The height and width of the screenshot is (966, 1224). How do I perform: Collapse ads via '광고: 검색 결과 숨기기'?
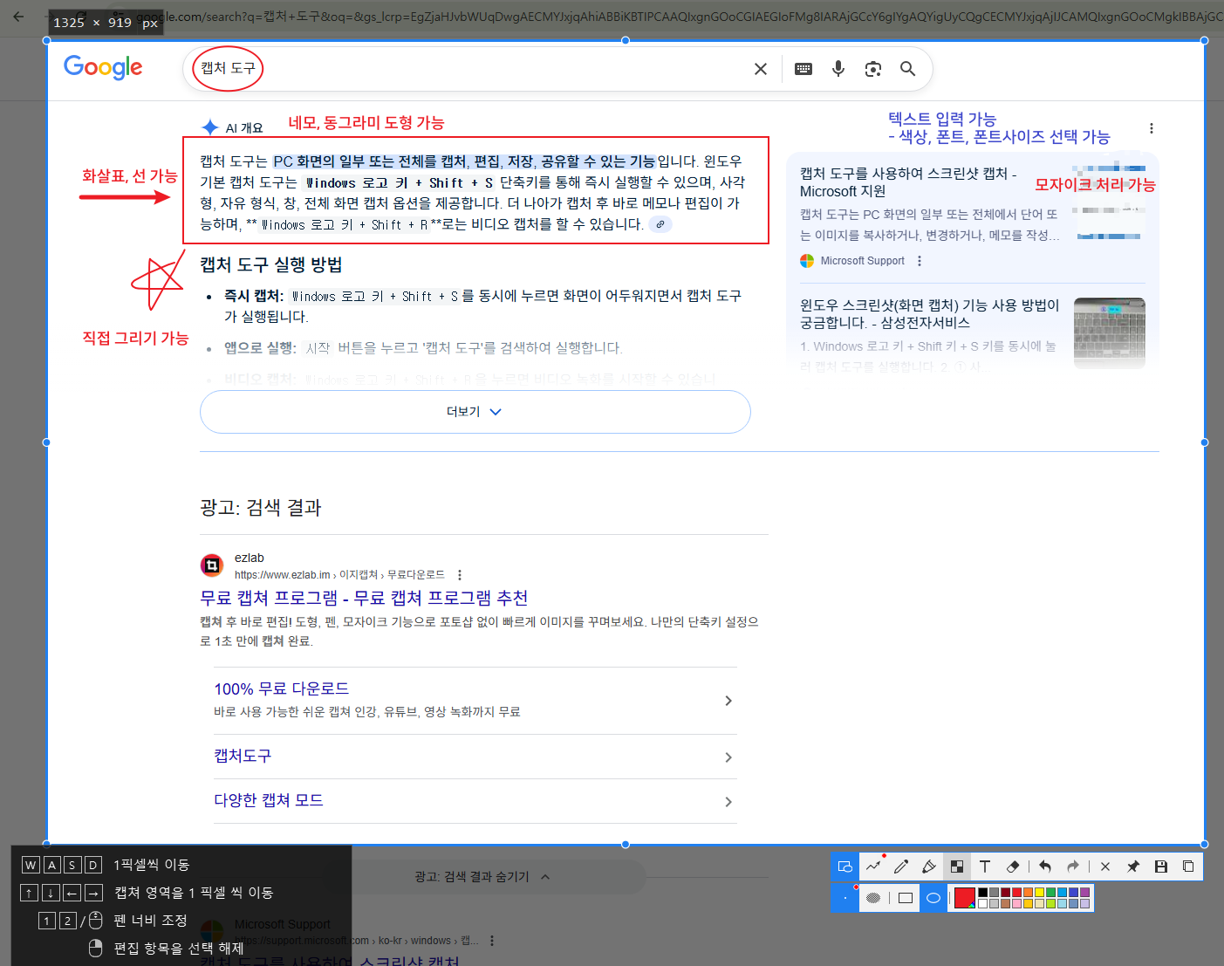click(x=482, y=877)
